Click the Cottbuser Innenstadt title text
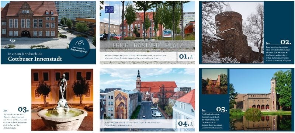This screenshot has width=295, height=133. [x=35, y=59]
